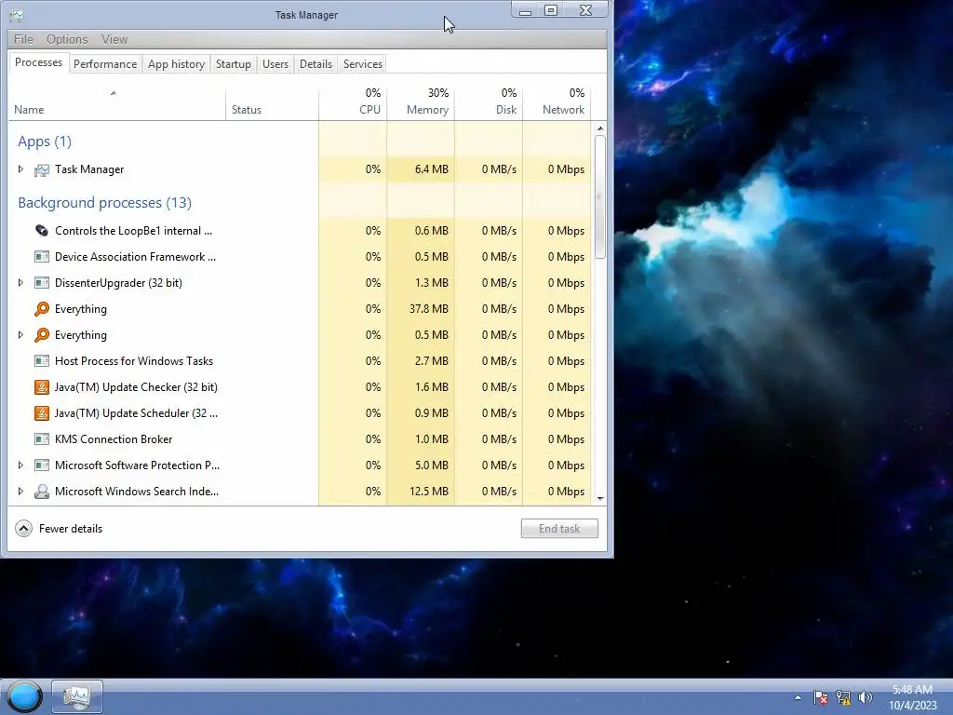Click the network tray icon
Viewport: 953px width, 715px height.
click(843, 697)
